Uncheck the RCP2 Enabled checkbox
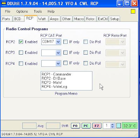Viewport: 140px width, 138px height. [21, 42]
